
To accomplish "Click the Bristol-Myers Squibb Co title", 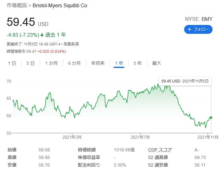I will tap(60, 6).
